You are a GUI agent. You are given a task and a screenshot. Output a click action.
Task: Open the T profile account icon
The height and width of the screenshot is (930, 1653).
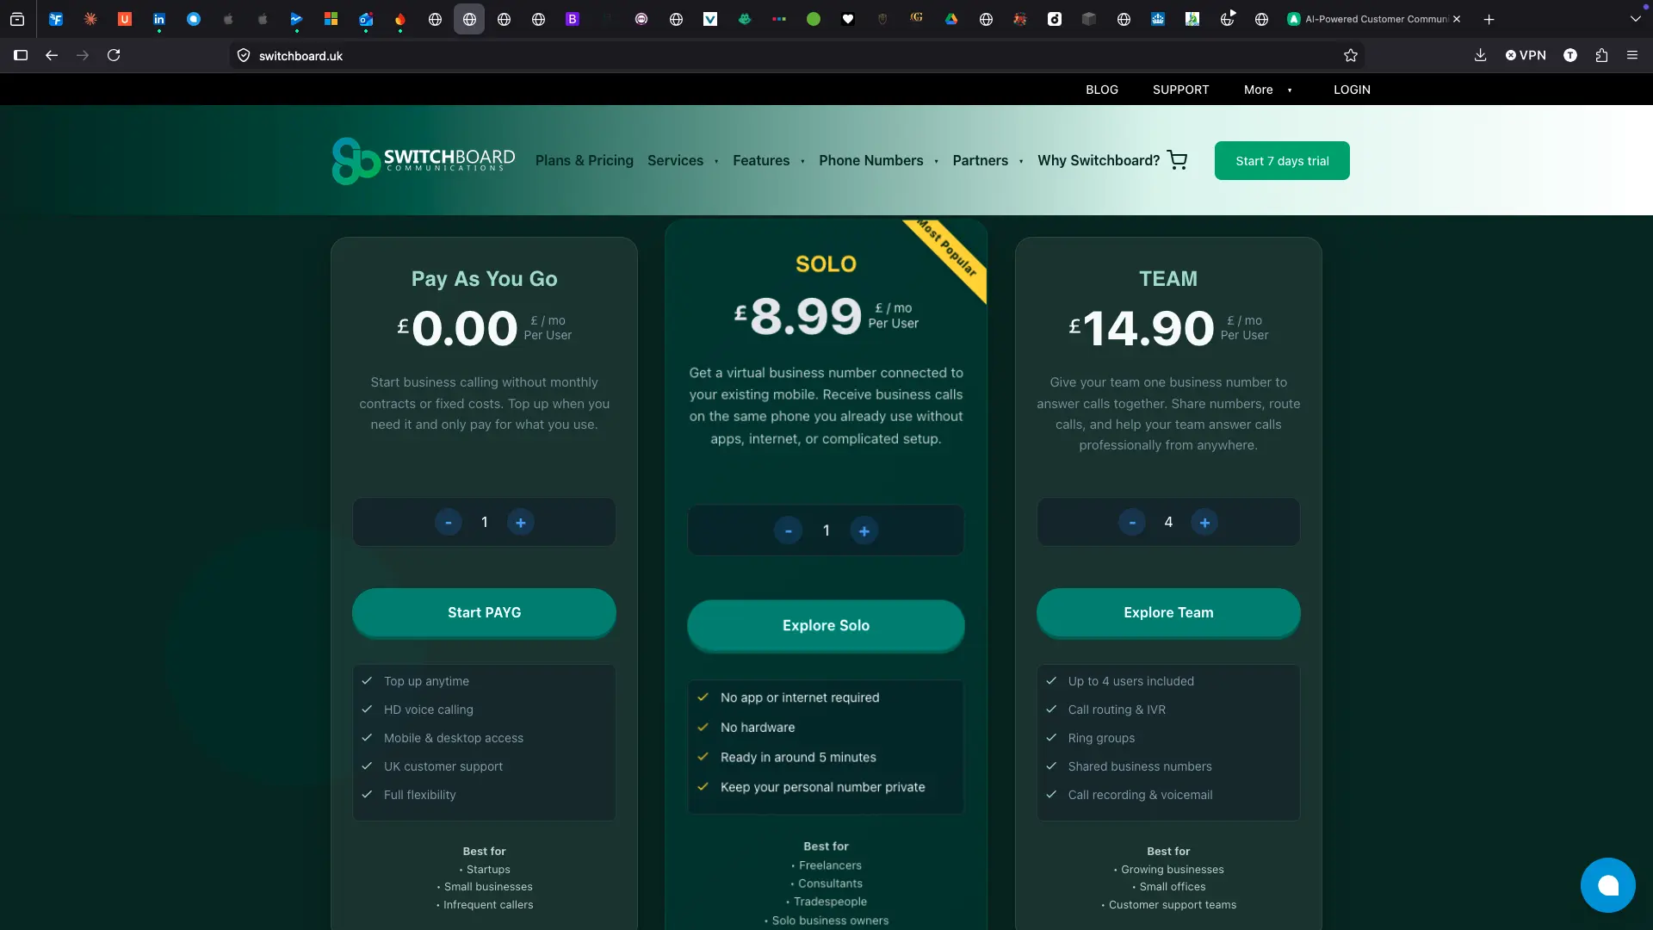point(1570,55)
